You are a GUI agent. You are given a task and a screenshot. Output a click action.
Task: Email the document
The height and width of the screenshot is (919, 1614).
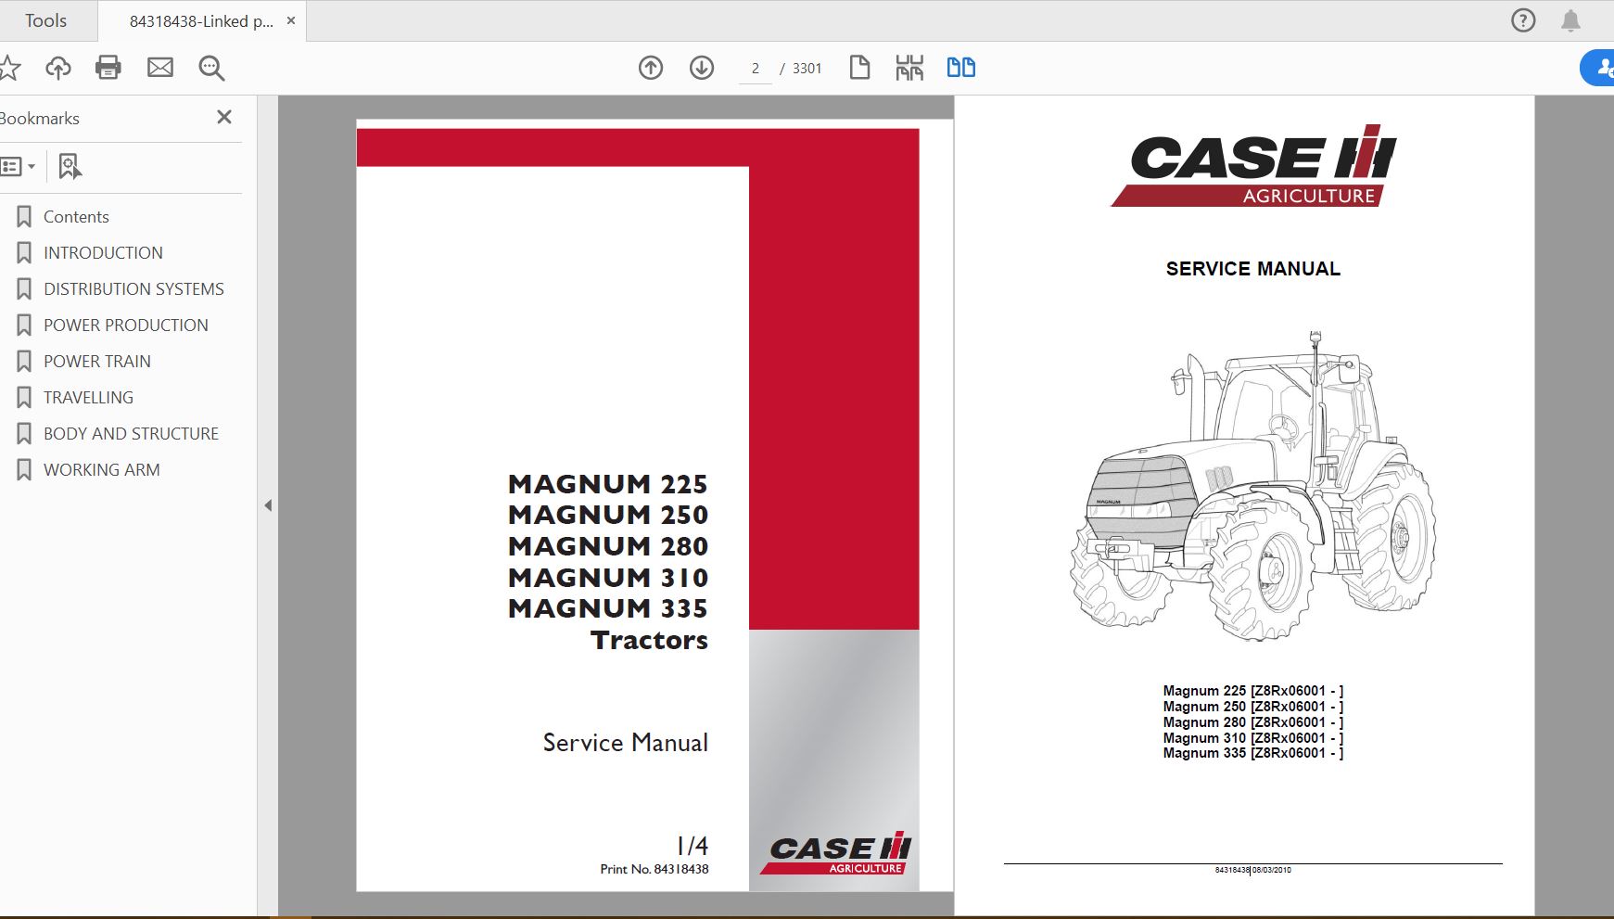[159, 67]
